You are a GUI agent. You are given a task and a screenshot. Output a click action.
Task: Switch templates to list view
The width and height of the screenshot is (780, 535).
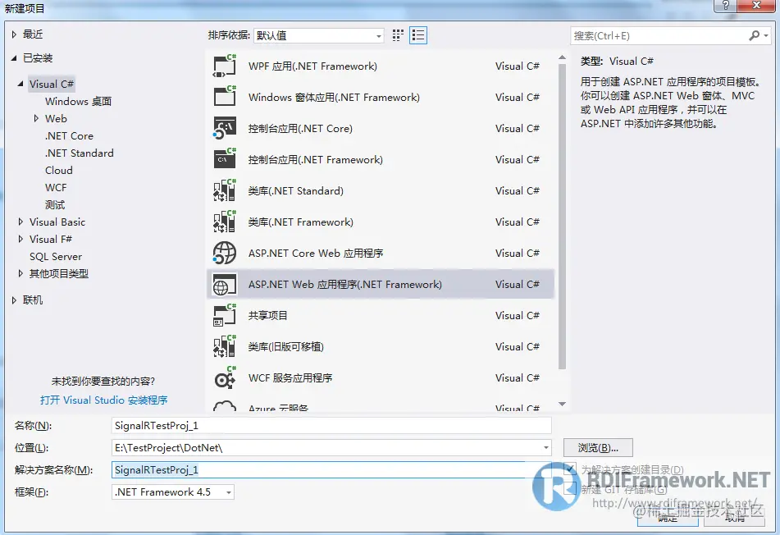tap(417, 34)
